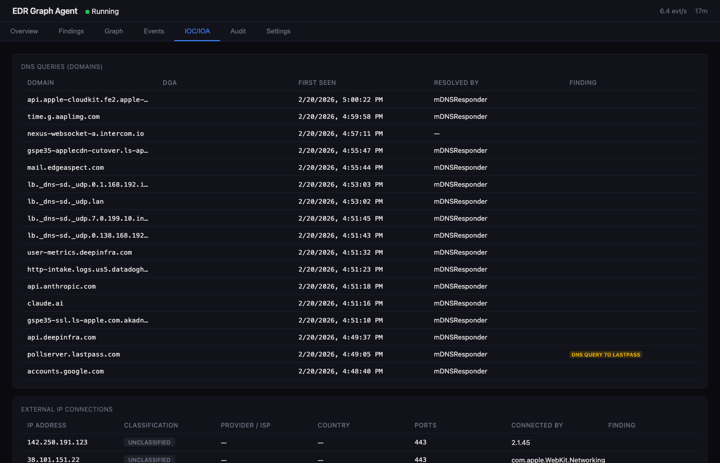Click the green Running status indicator
The height and width of the screenshot is (463, 720).
tap(102, 11)
